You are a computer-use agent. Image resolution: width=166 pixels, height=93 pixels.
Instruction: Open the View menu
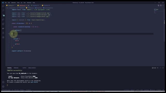18,3
